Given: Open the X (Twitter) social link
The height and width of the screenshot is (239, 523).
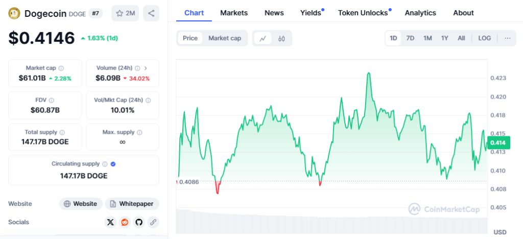Looking at the screenshot, I should pos(110,222).
